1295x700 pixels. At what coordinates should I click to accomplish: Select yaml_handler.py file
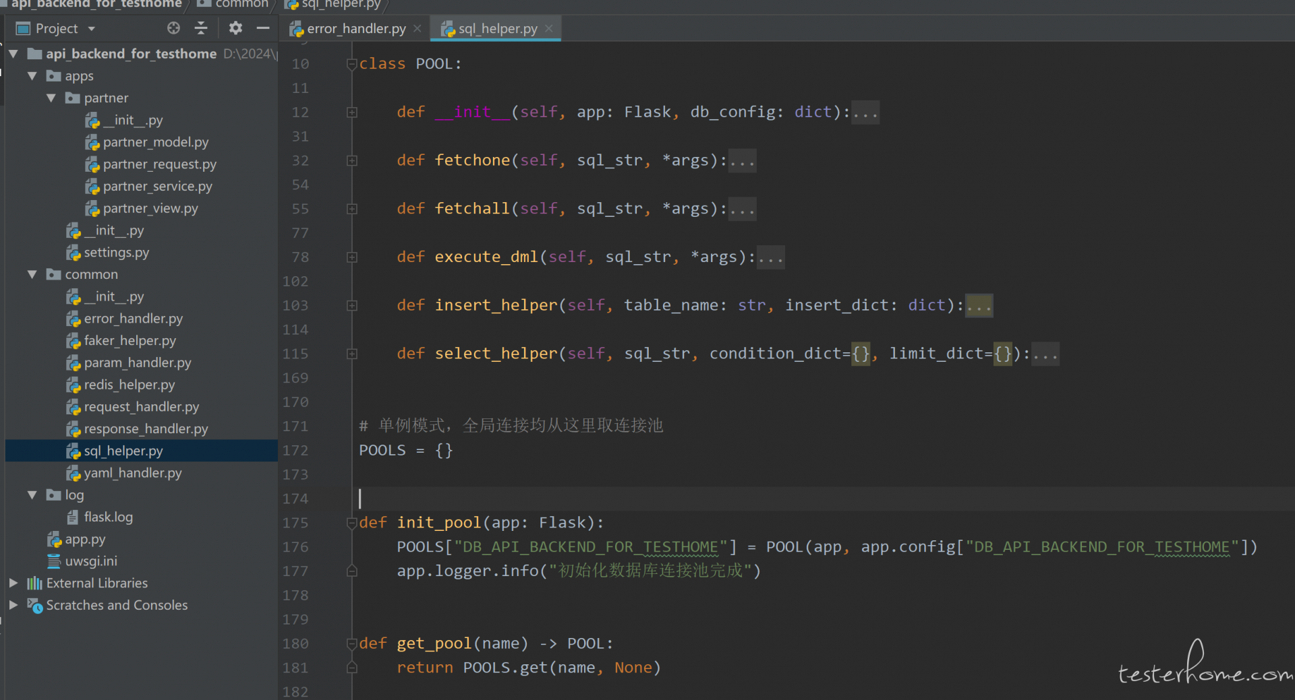pos(133,473)
